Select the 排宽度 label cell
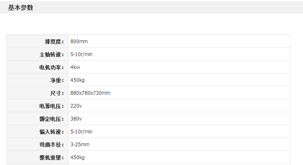This screenshot has height=165, width=303. (38, 42)
